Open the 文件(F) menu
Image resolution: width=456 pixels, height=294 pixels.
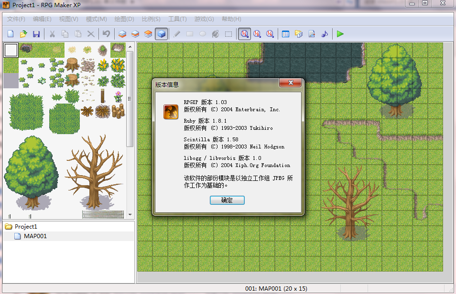click(16, 19)
